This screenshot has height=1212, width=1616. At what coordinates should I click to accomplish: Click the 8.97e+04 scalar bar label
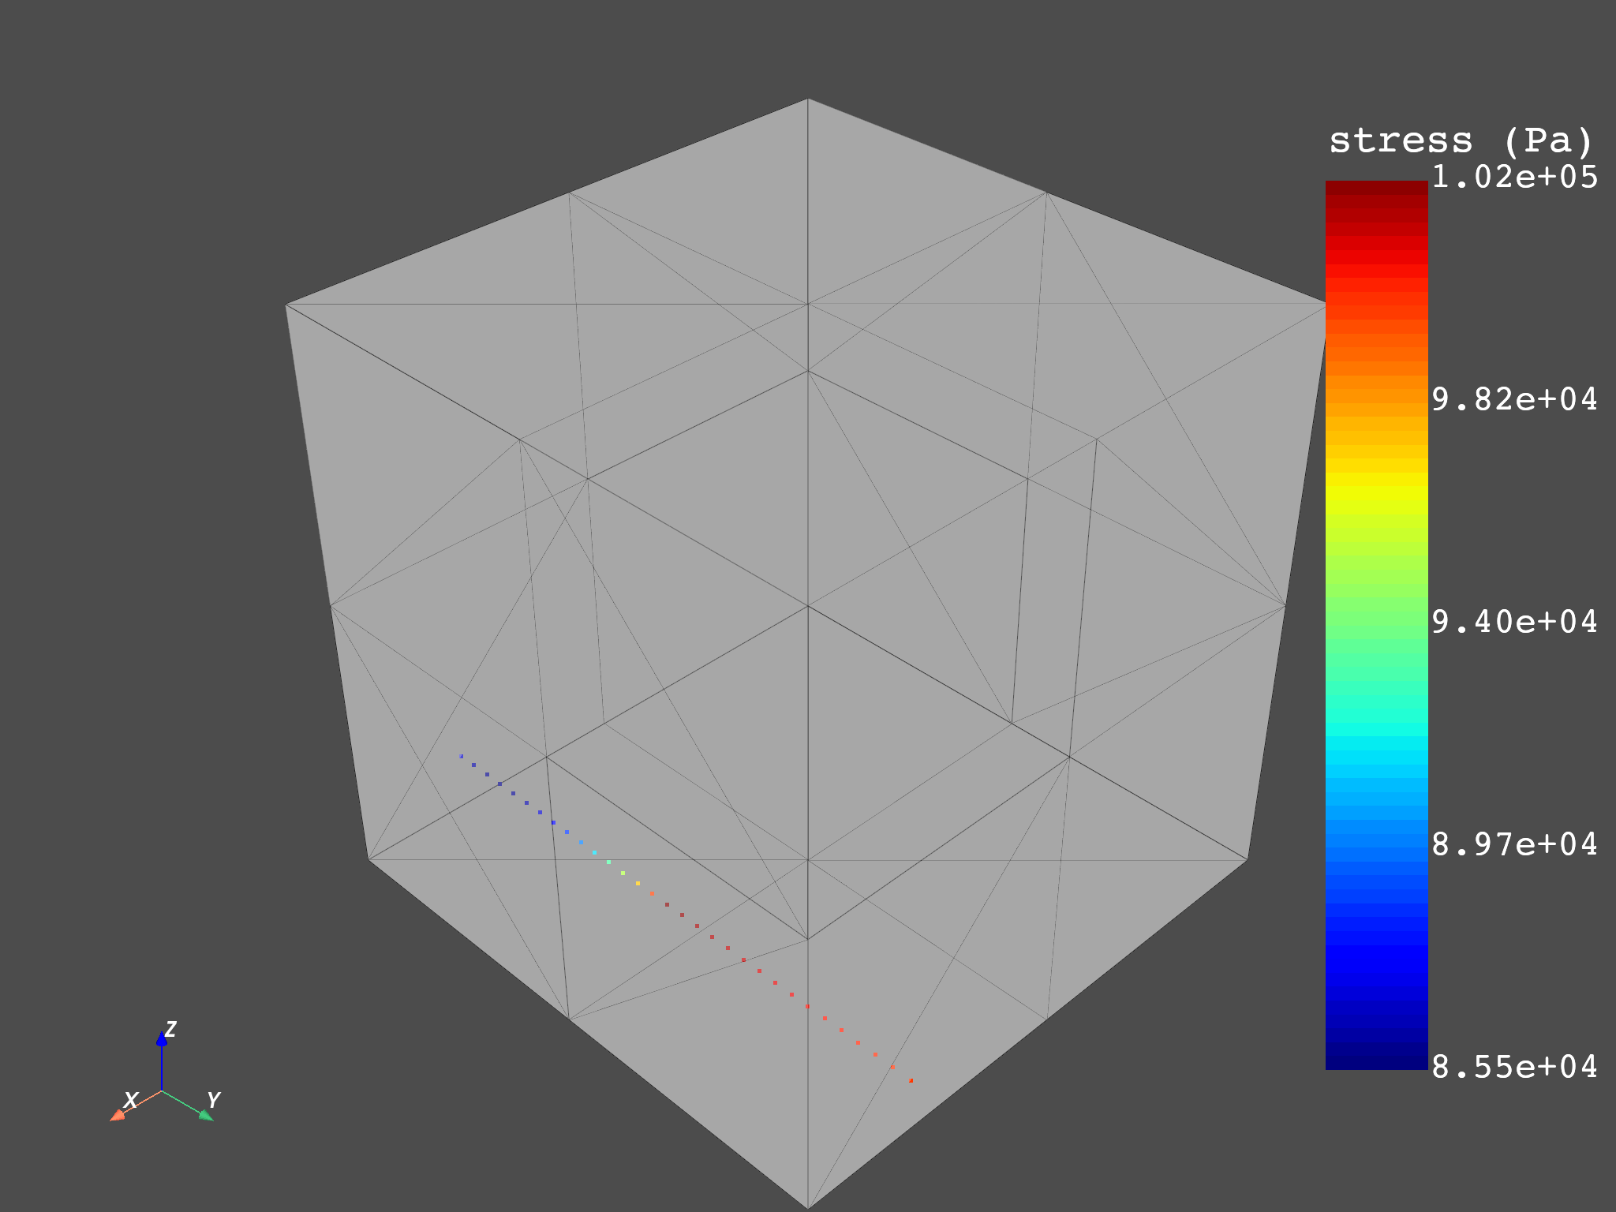(x=1514, y=844)
